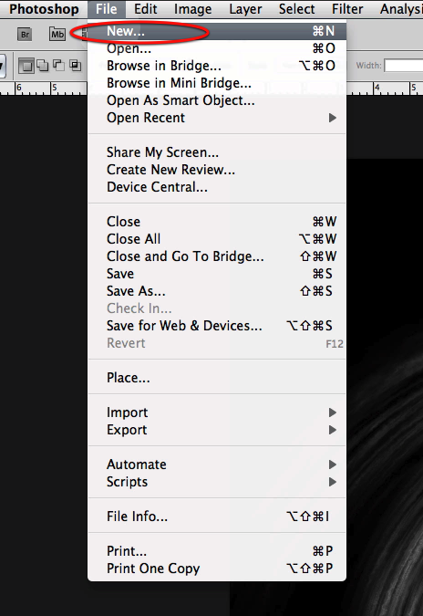Expand the Import submenu
Screen dimensions: 423x616
217,412
